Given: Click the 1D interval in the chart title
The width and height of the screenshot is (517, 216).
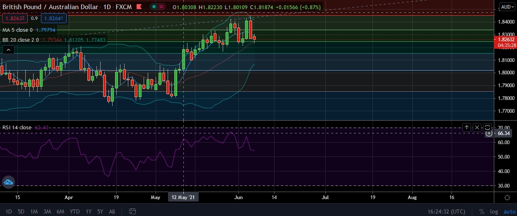Looking at the screenshot, I should tap(106, 7).
